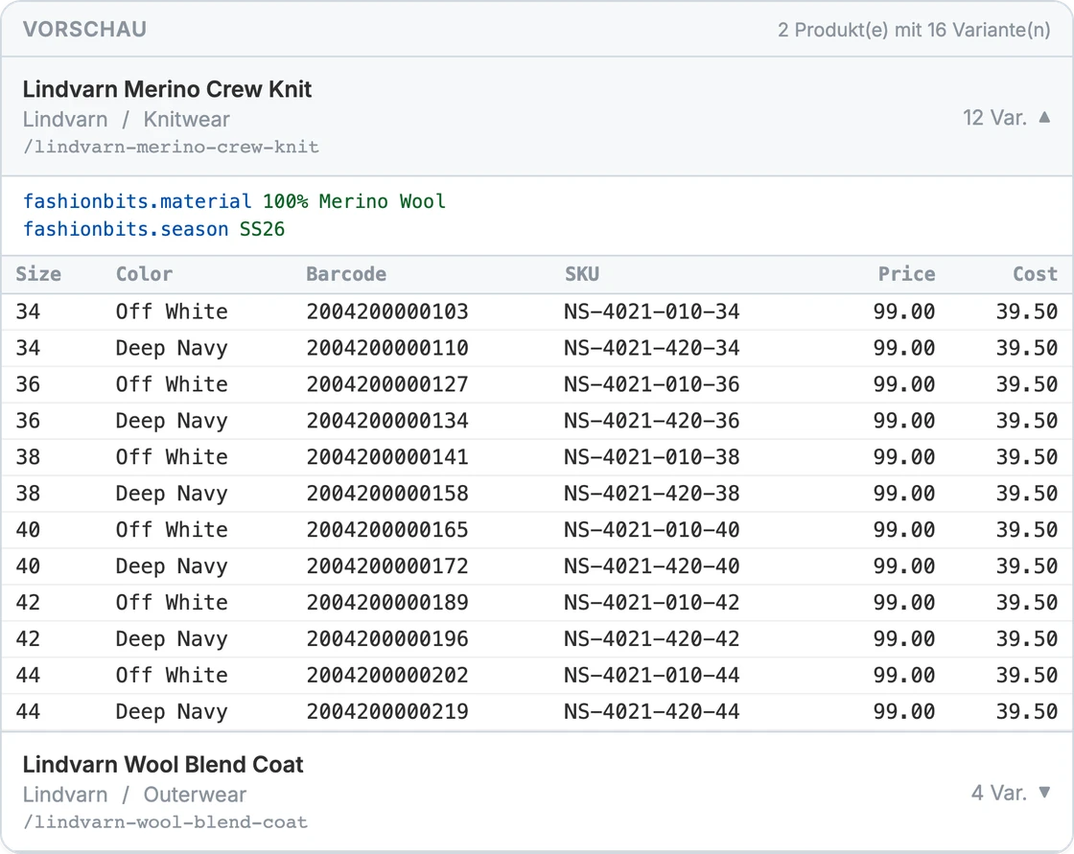Image resolution: width=1074 pixels, height=854 pixels.
Task: Select barcode 2004200000110
Action: [387, 348]
